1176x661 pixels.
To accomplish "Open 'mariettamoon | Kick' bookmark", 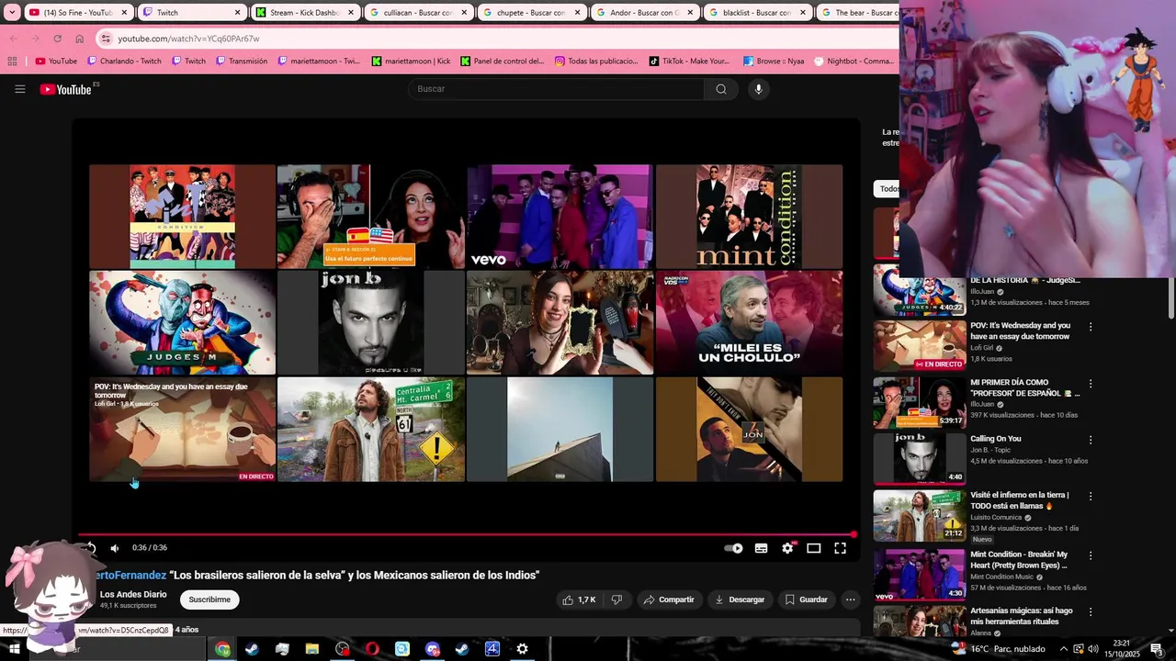I will [411, 62].
